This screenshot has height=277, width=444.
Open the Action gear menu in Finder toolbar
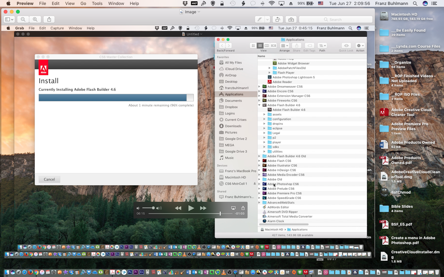click(x=360, y=46)
